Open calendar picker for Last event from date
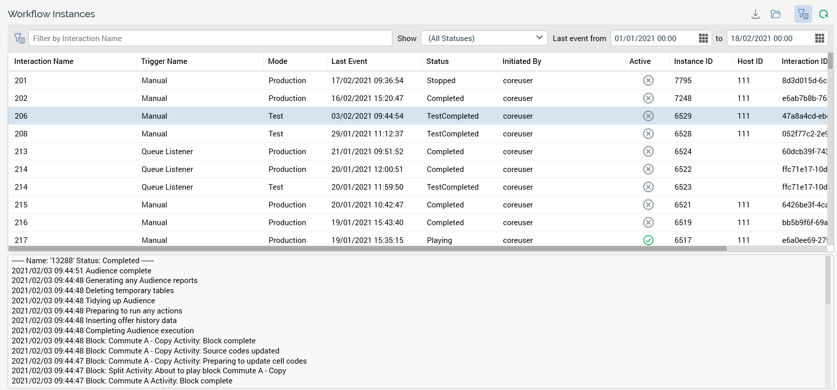The height and width of the screenshot is (390, 837). 704,39
